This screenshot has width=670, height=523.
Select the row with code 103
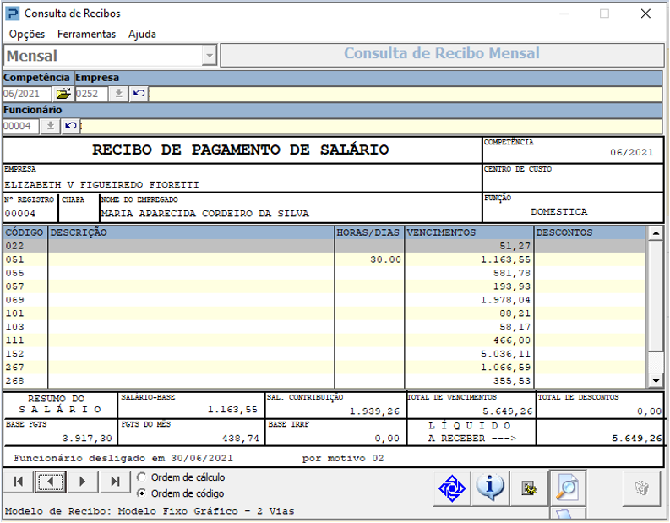click(324, 326)
